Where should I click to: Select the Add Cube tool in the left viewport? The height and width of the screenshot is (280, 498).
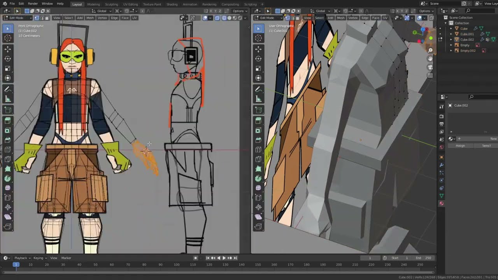(x=8, y=110)
